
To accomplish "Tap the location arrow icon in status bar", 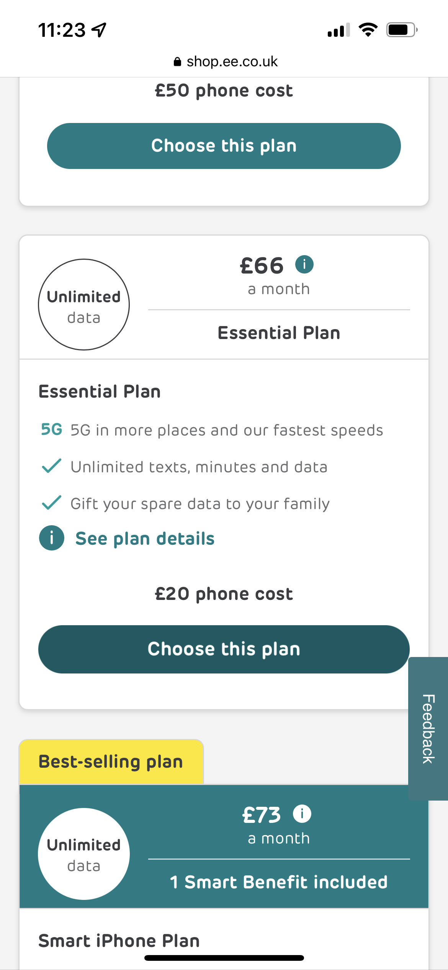I will tap(99, 30).
